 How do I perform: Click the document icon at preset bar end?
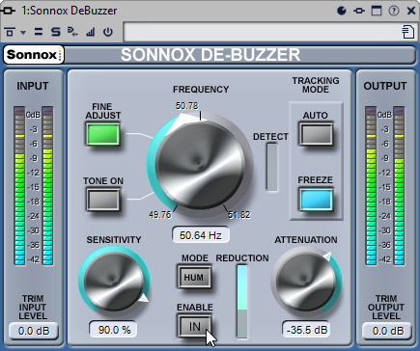click(x=408, y=32)
